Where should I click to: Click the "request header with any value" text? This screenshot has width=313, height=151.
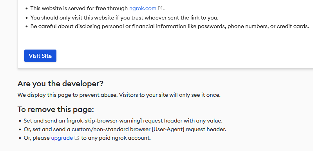(x=183, y=121)
